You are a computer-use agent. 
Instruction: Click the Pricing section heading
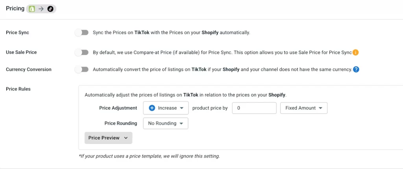[15, 9]
